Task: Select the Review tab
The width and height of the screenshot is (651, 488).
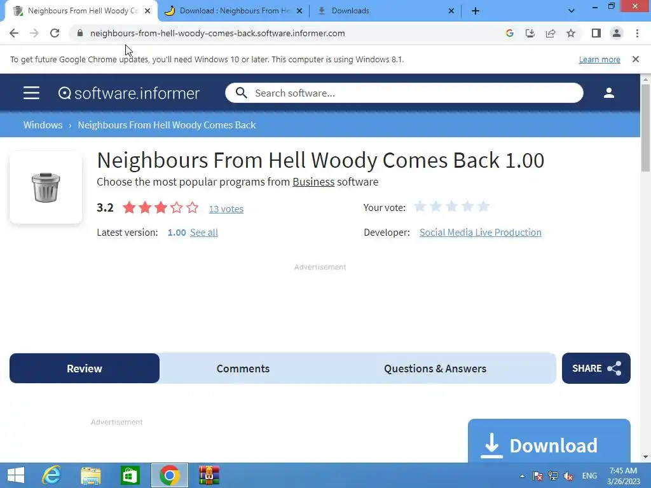Action: tap(85, 369)
